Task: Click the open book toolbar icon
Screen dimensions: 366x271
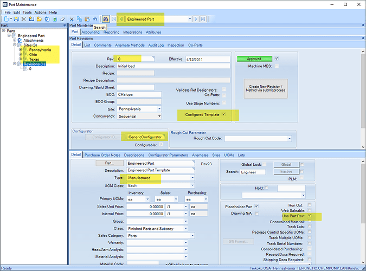Action: [31, 19]
